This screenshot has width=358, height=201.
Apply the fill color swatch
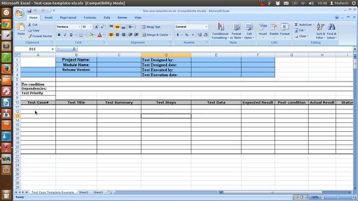tap(91, 35)
